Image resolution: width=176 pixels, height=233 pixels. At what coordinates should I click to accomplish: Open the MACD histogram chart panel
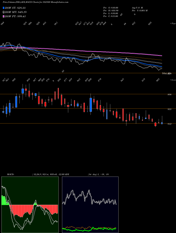(x=30, y=205)
